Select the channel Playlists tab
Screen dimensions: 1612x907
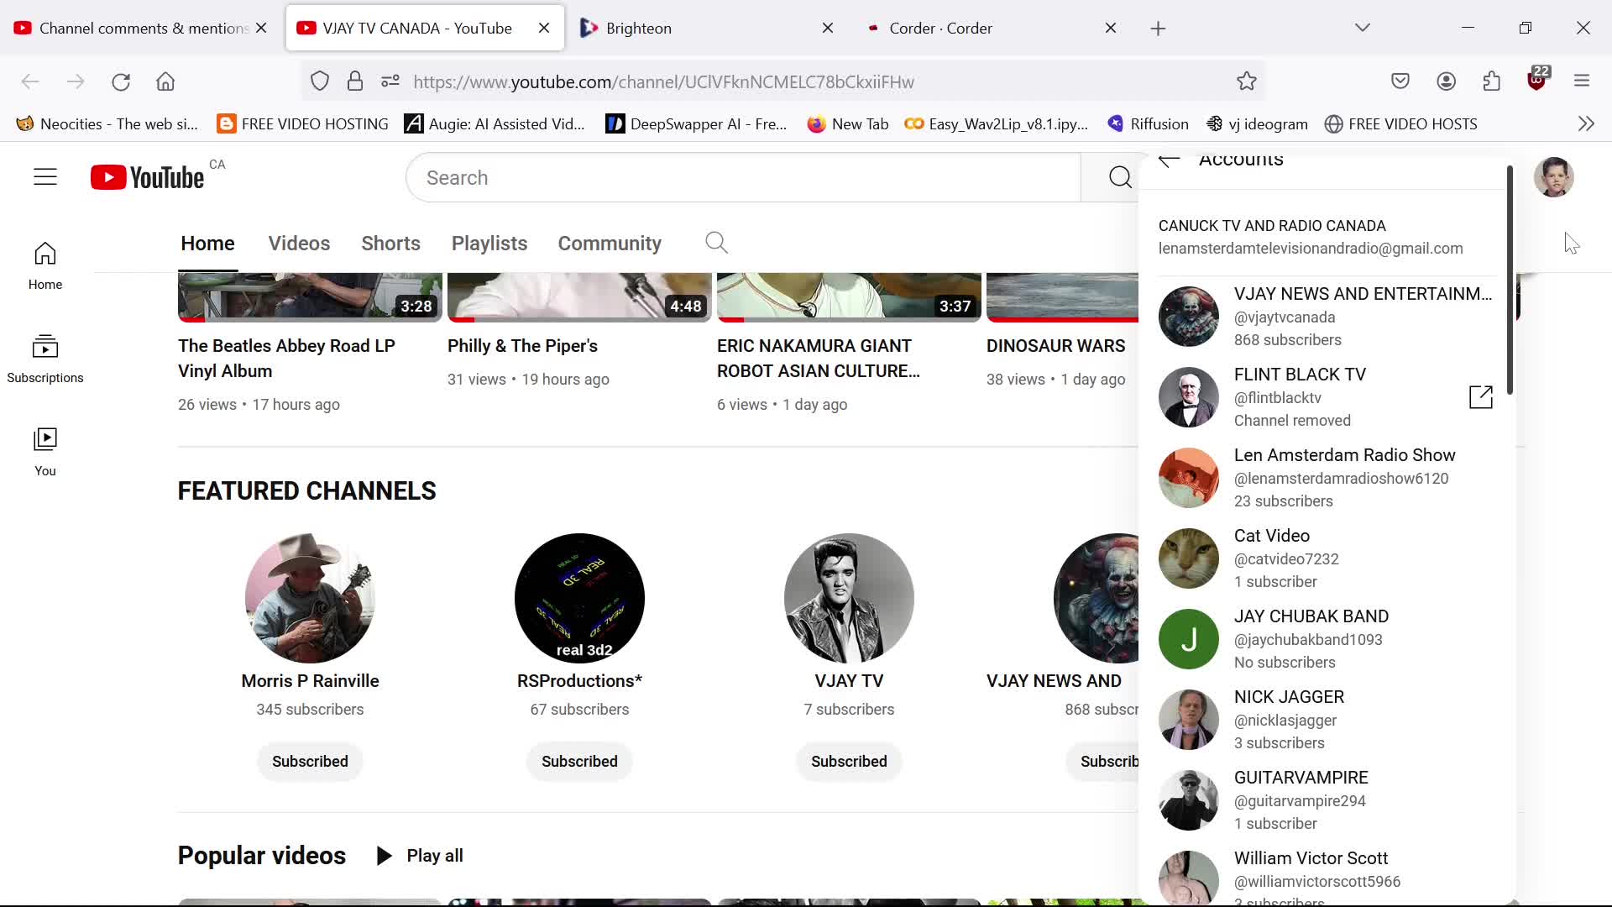coord(489,244)
